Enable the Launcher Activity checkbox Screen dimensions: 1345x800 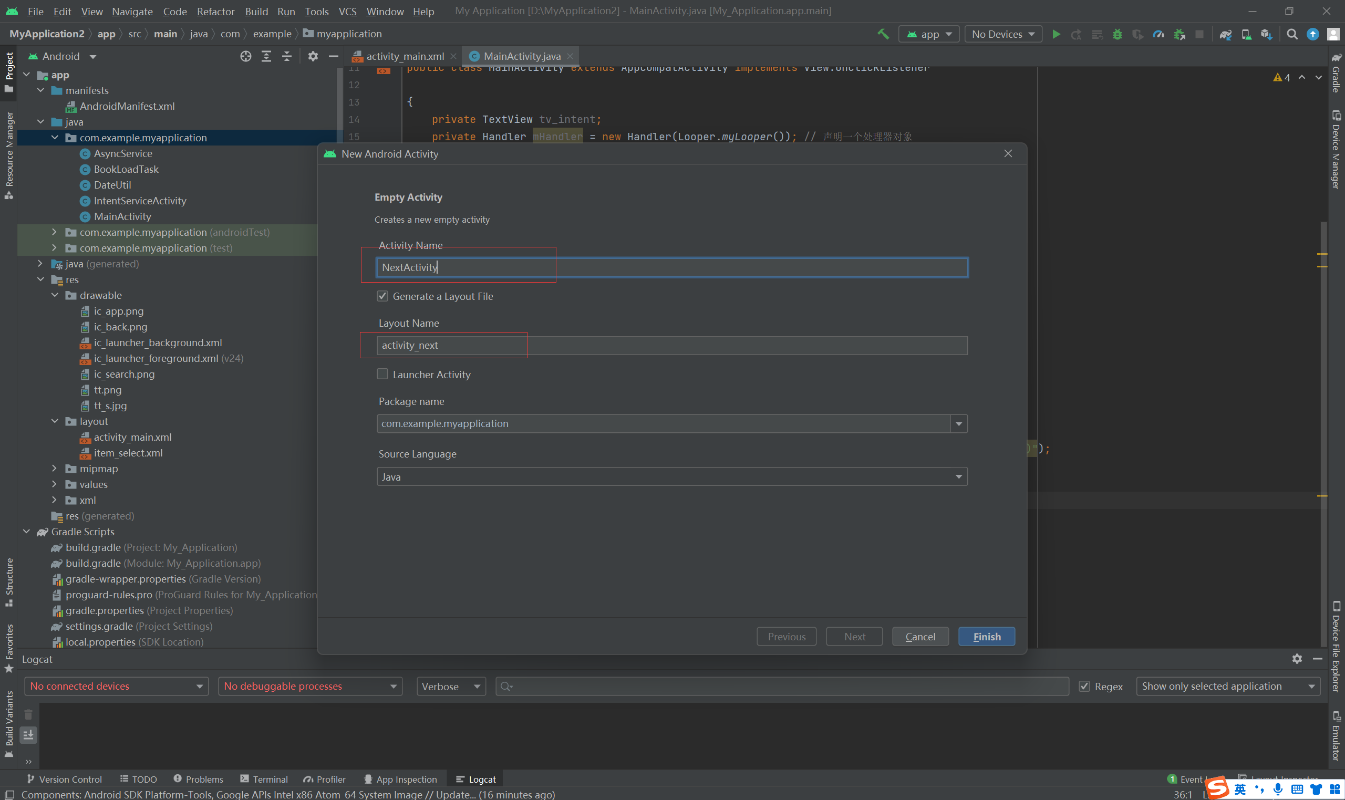pyautogui.click(x=382, y=374)
